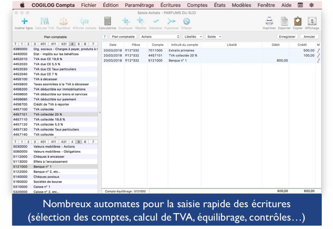Open the Fenêtre menu
The width and height of the screenshot is (333, 229).
point(266,5)
